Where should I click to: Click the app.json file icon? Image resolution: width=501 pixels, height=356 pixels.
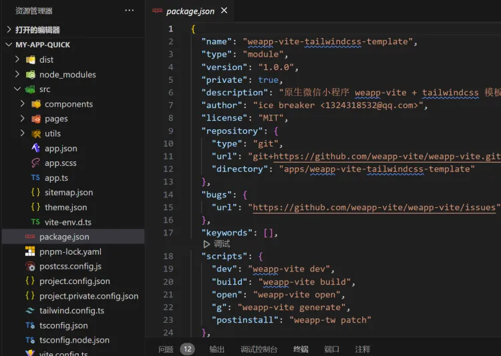[x=35, y=148]
